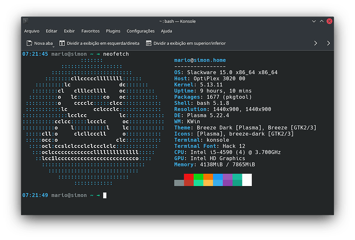Click the Terminal Font value 'Hack 12'
This screenshot has width=355, height=240.
point(234,146)
